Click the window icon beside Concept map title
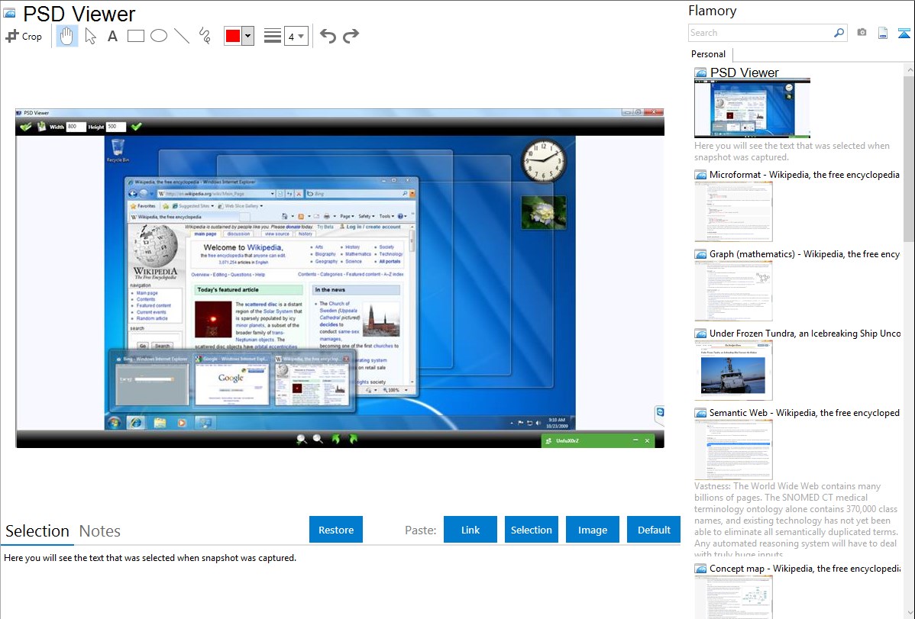915x619 pixels. (700, 568)
